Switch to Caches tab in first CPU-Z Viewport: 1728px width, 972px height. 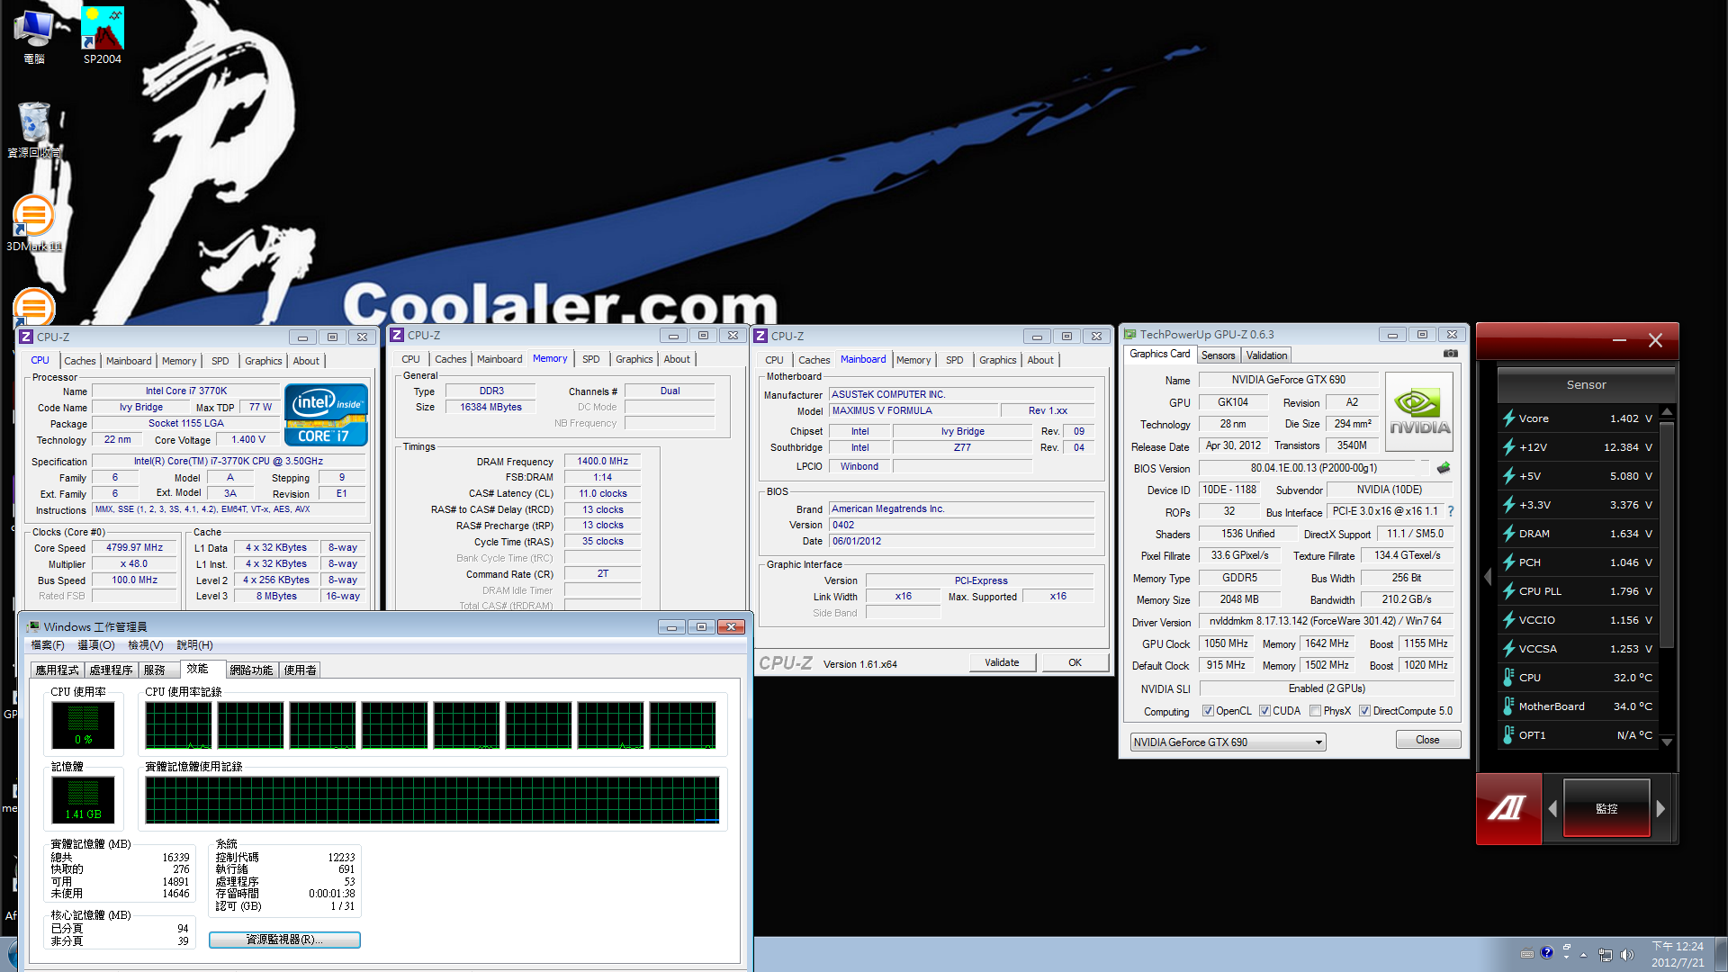(x=79, y=361)
